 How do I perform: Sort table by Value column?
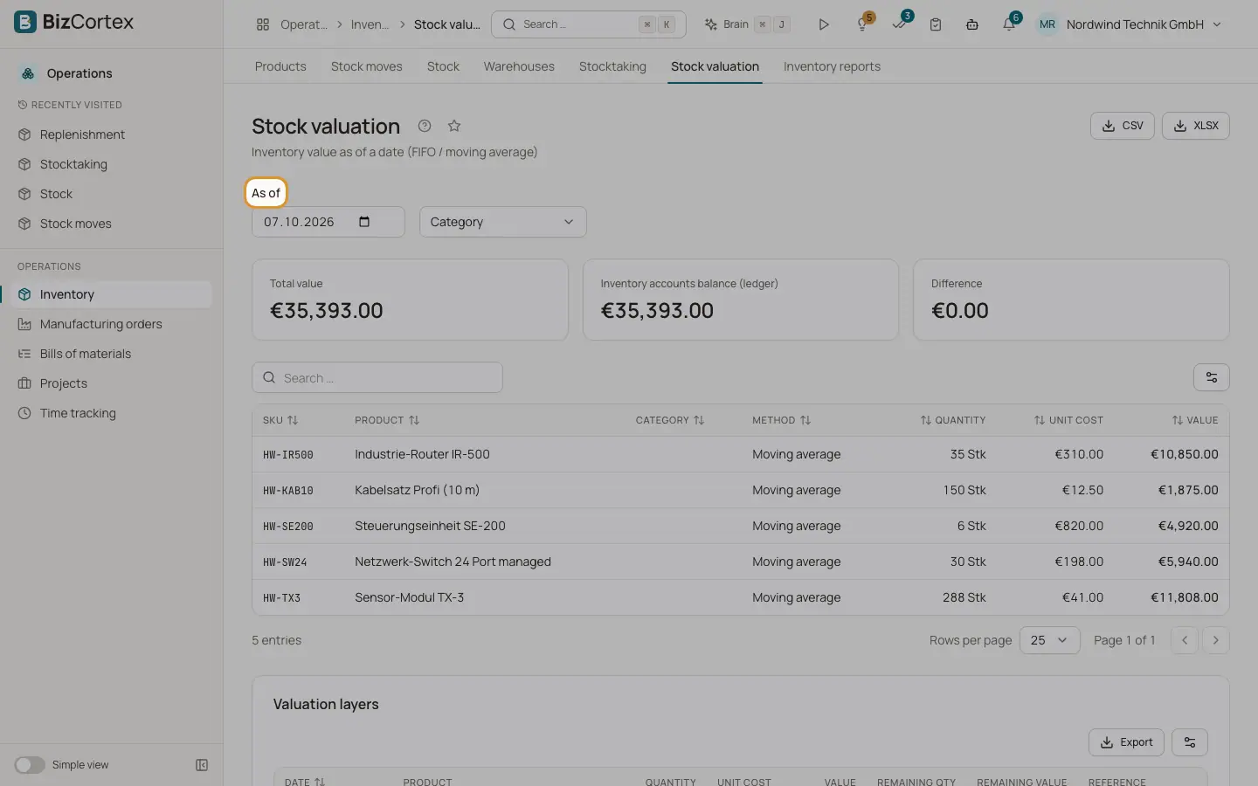click(1194, 420)
